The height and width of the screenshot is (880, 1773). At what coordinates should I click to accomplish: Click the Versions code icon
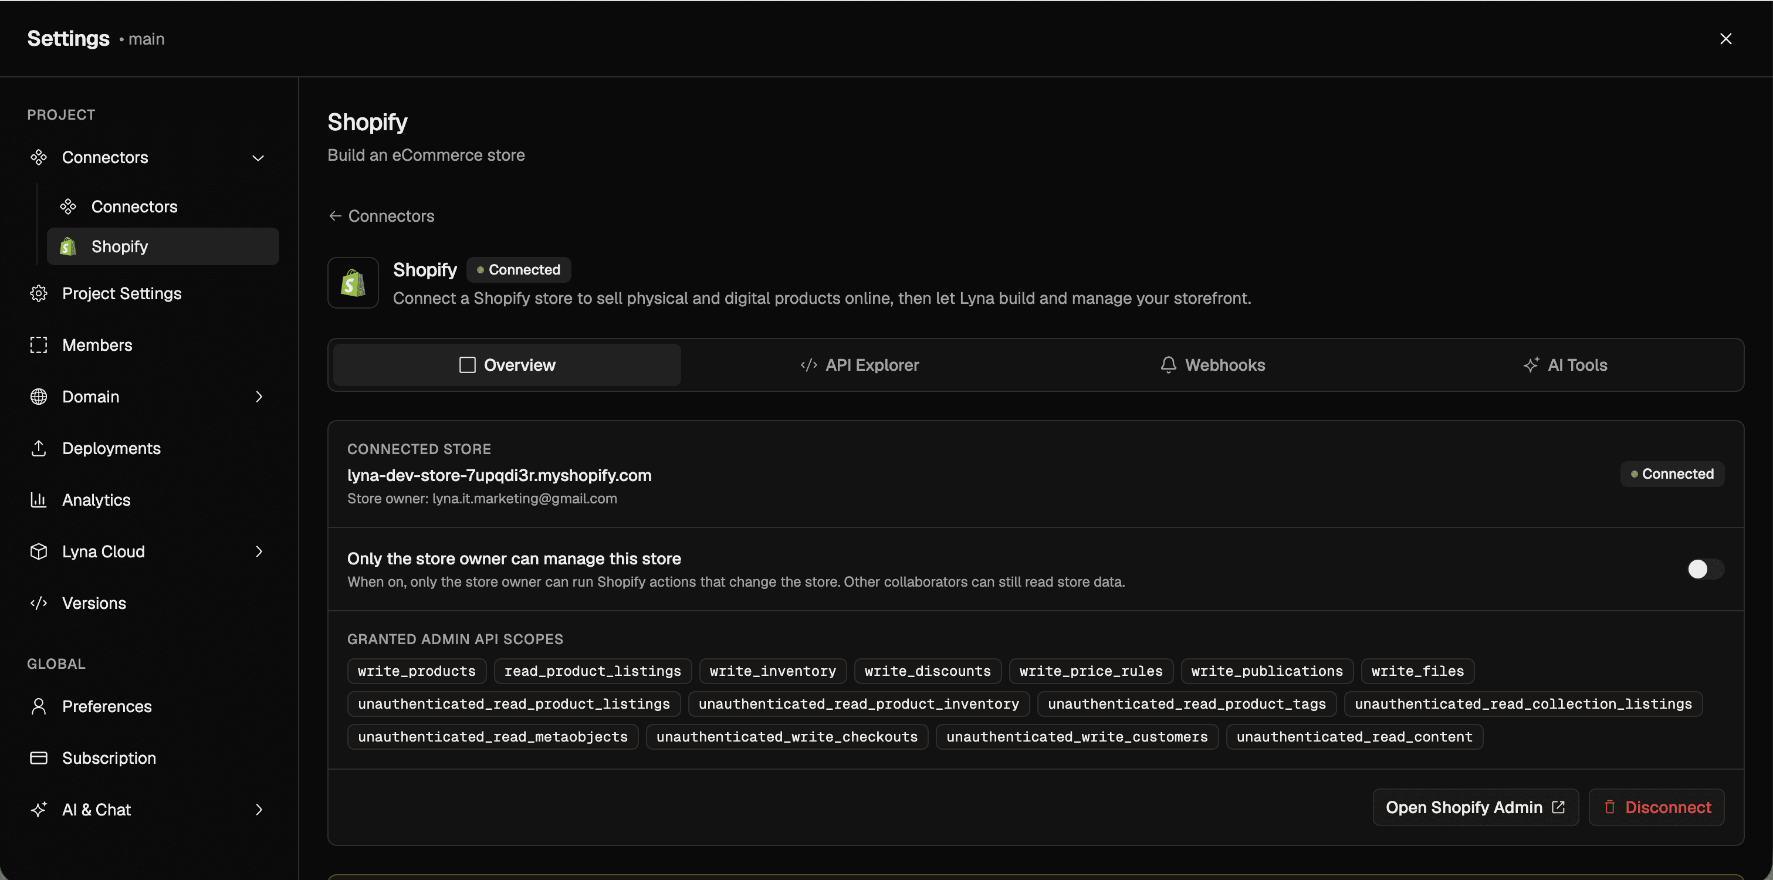point(39,604)
